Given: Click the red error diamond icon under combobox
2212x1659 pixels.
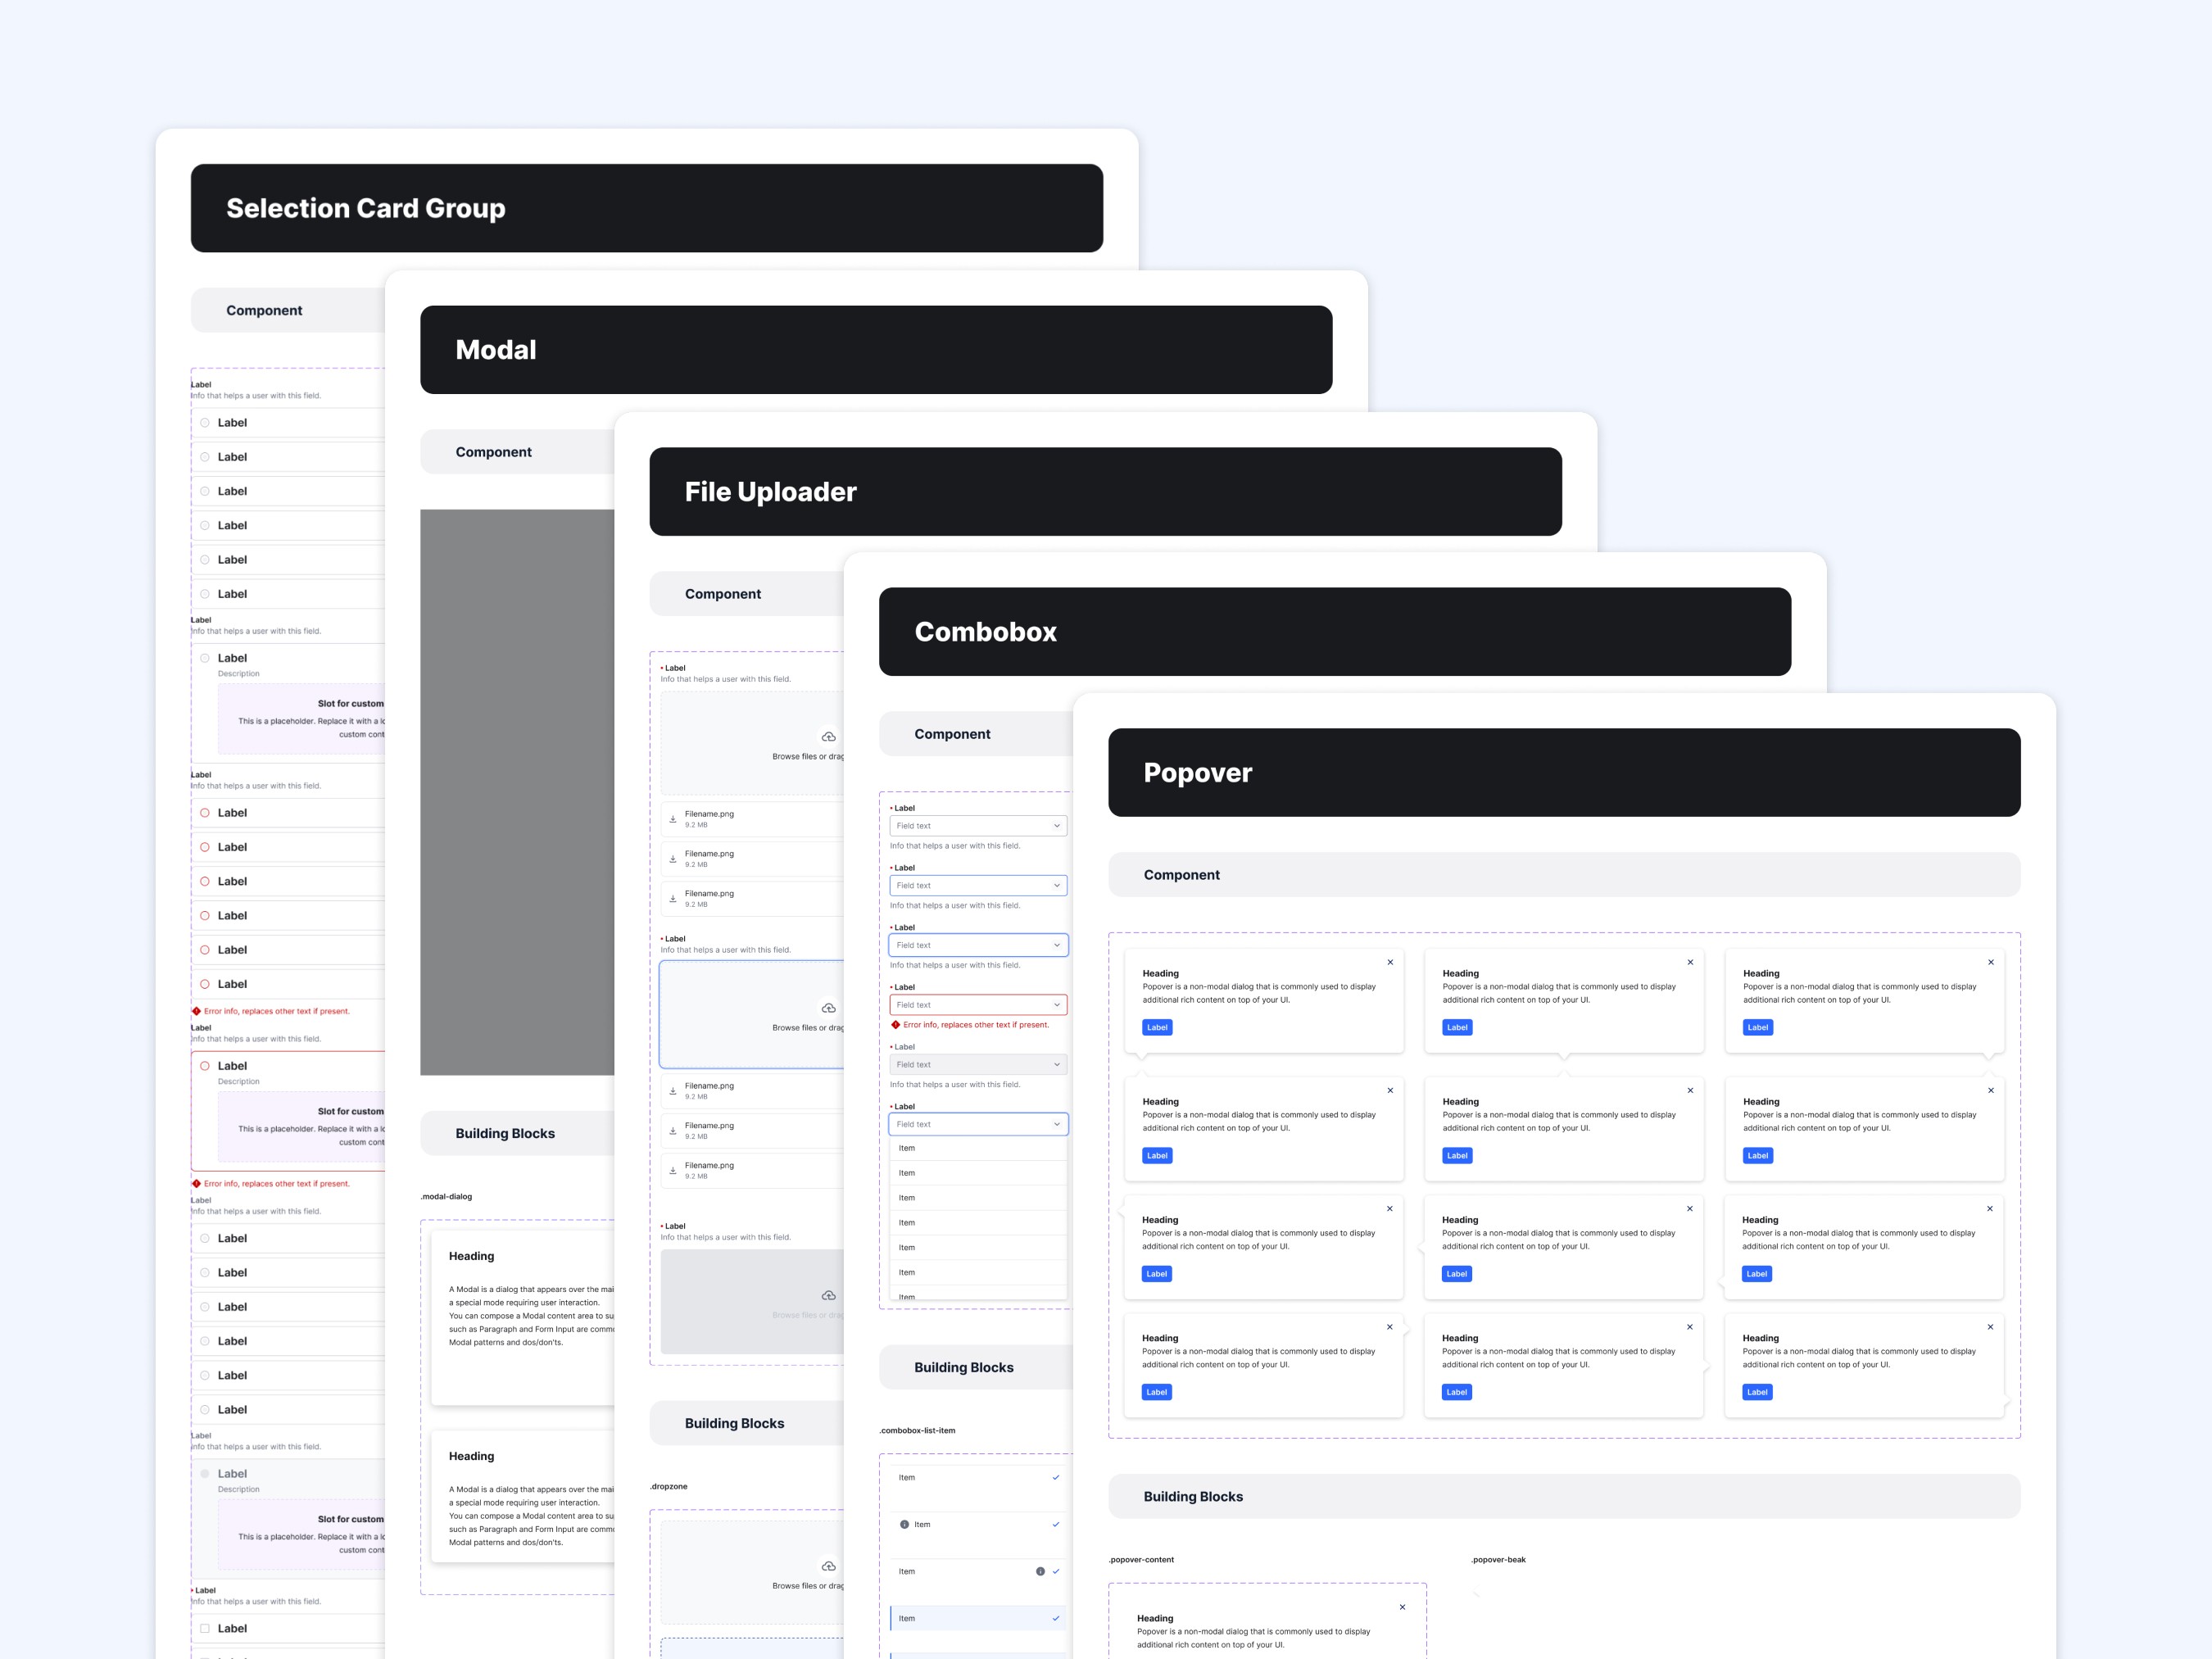Looking at the screenshot, I should [x=895, y=1024].
